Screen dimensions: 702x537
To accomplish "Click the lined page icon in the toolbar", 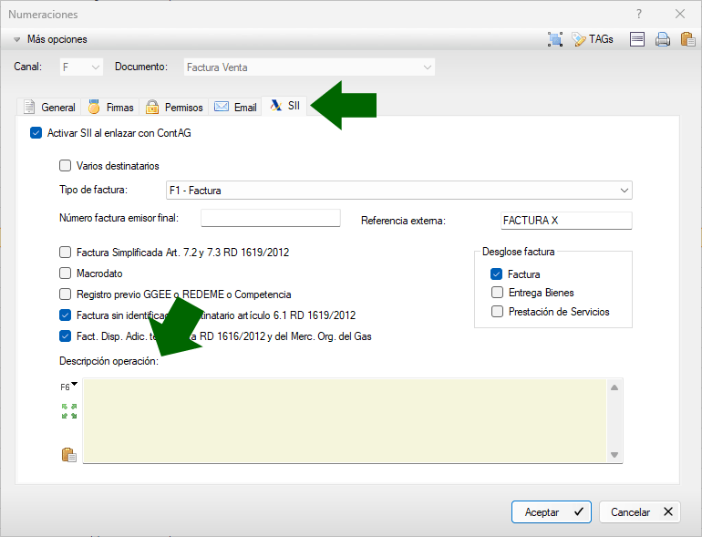I will pos(637,39).
